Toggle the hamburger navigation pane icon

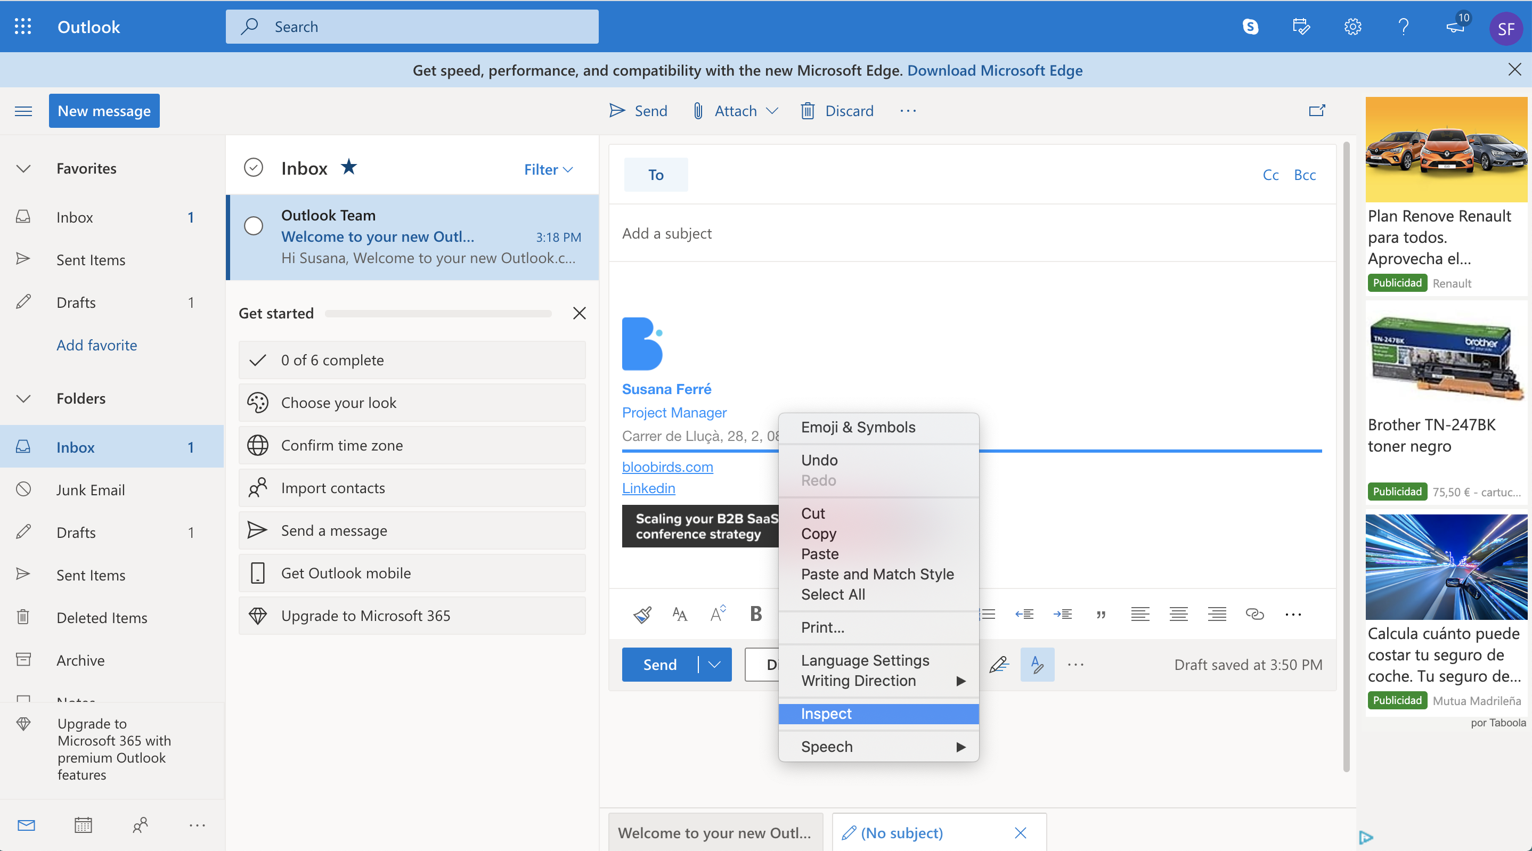[23, 111]
